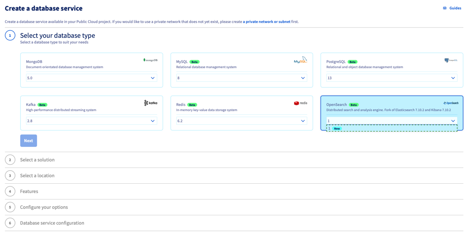Open the Kafka version dropdown
Viewport: 470px width, 232px height.
pyautogui.click(x=91, y=121)
